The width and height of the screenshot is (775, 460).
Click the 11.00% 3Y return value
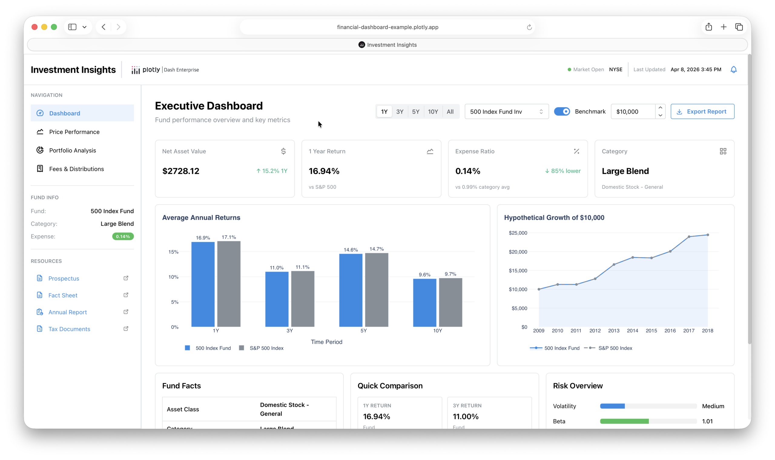pos(465,416)
